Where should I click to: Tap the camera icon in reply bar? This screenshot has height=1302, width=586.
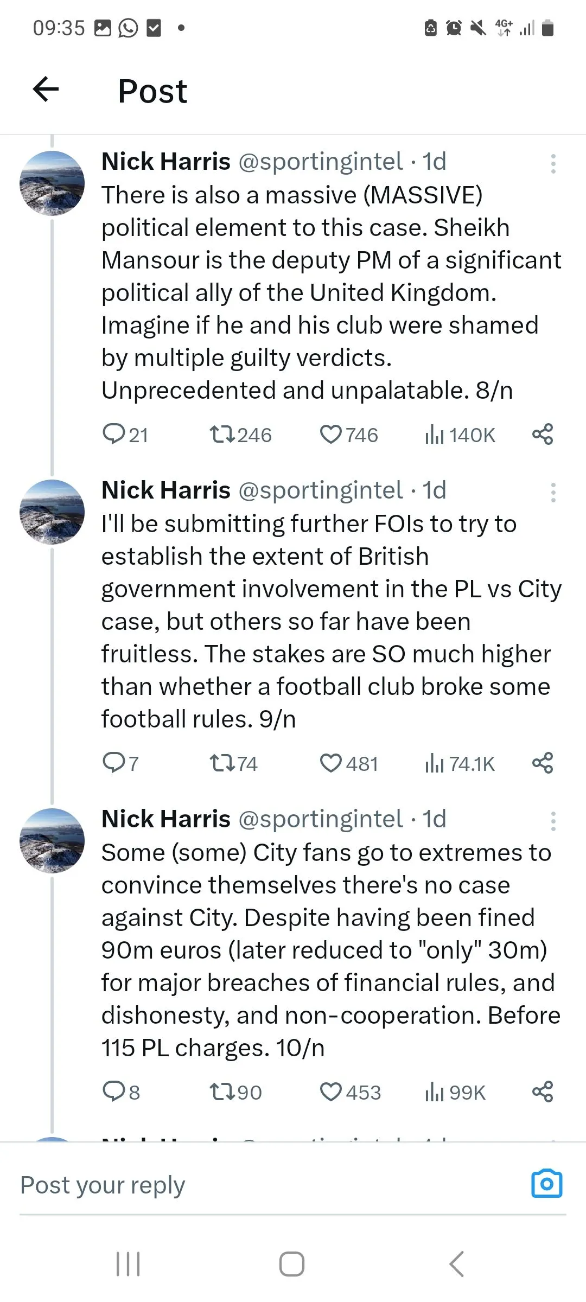546,1184
